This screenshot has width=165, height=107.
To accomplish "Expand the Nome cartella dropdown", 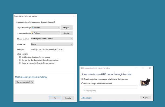I will (x=52, y=39).
